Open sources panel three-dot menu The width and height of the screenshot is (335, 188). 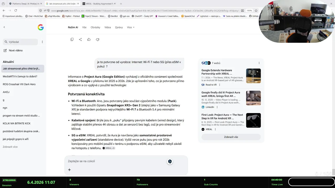point(259,63)
